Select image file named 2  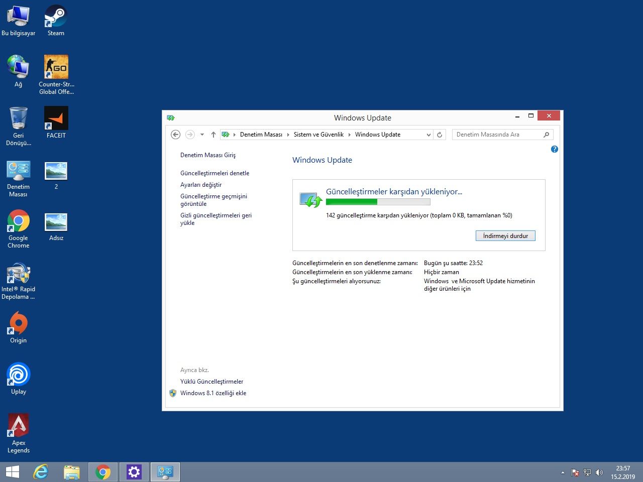click(56, 175)
